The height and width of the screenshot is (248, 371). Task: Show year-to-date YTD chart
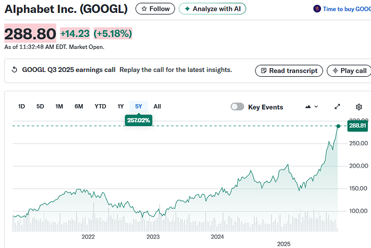tap(101, 106)
